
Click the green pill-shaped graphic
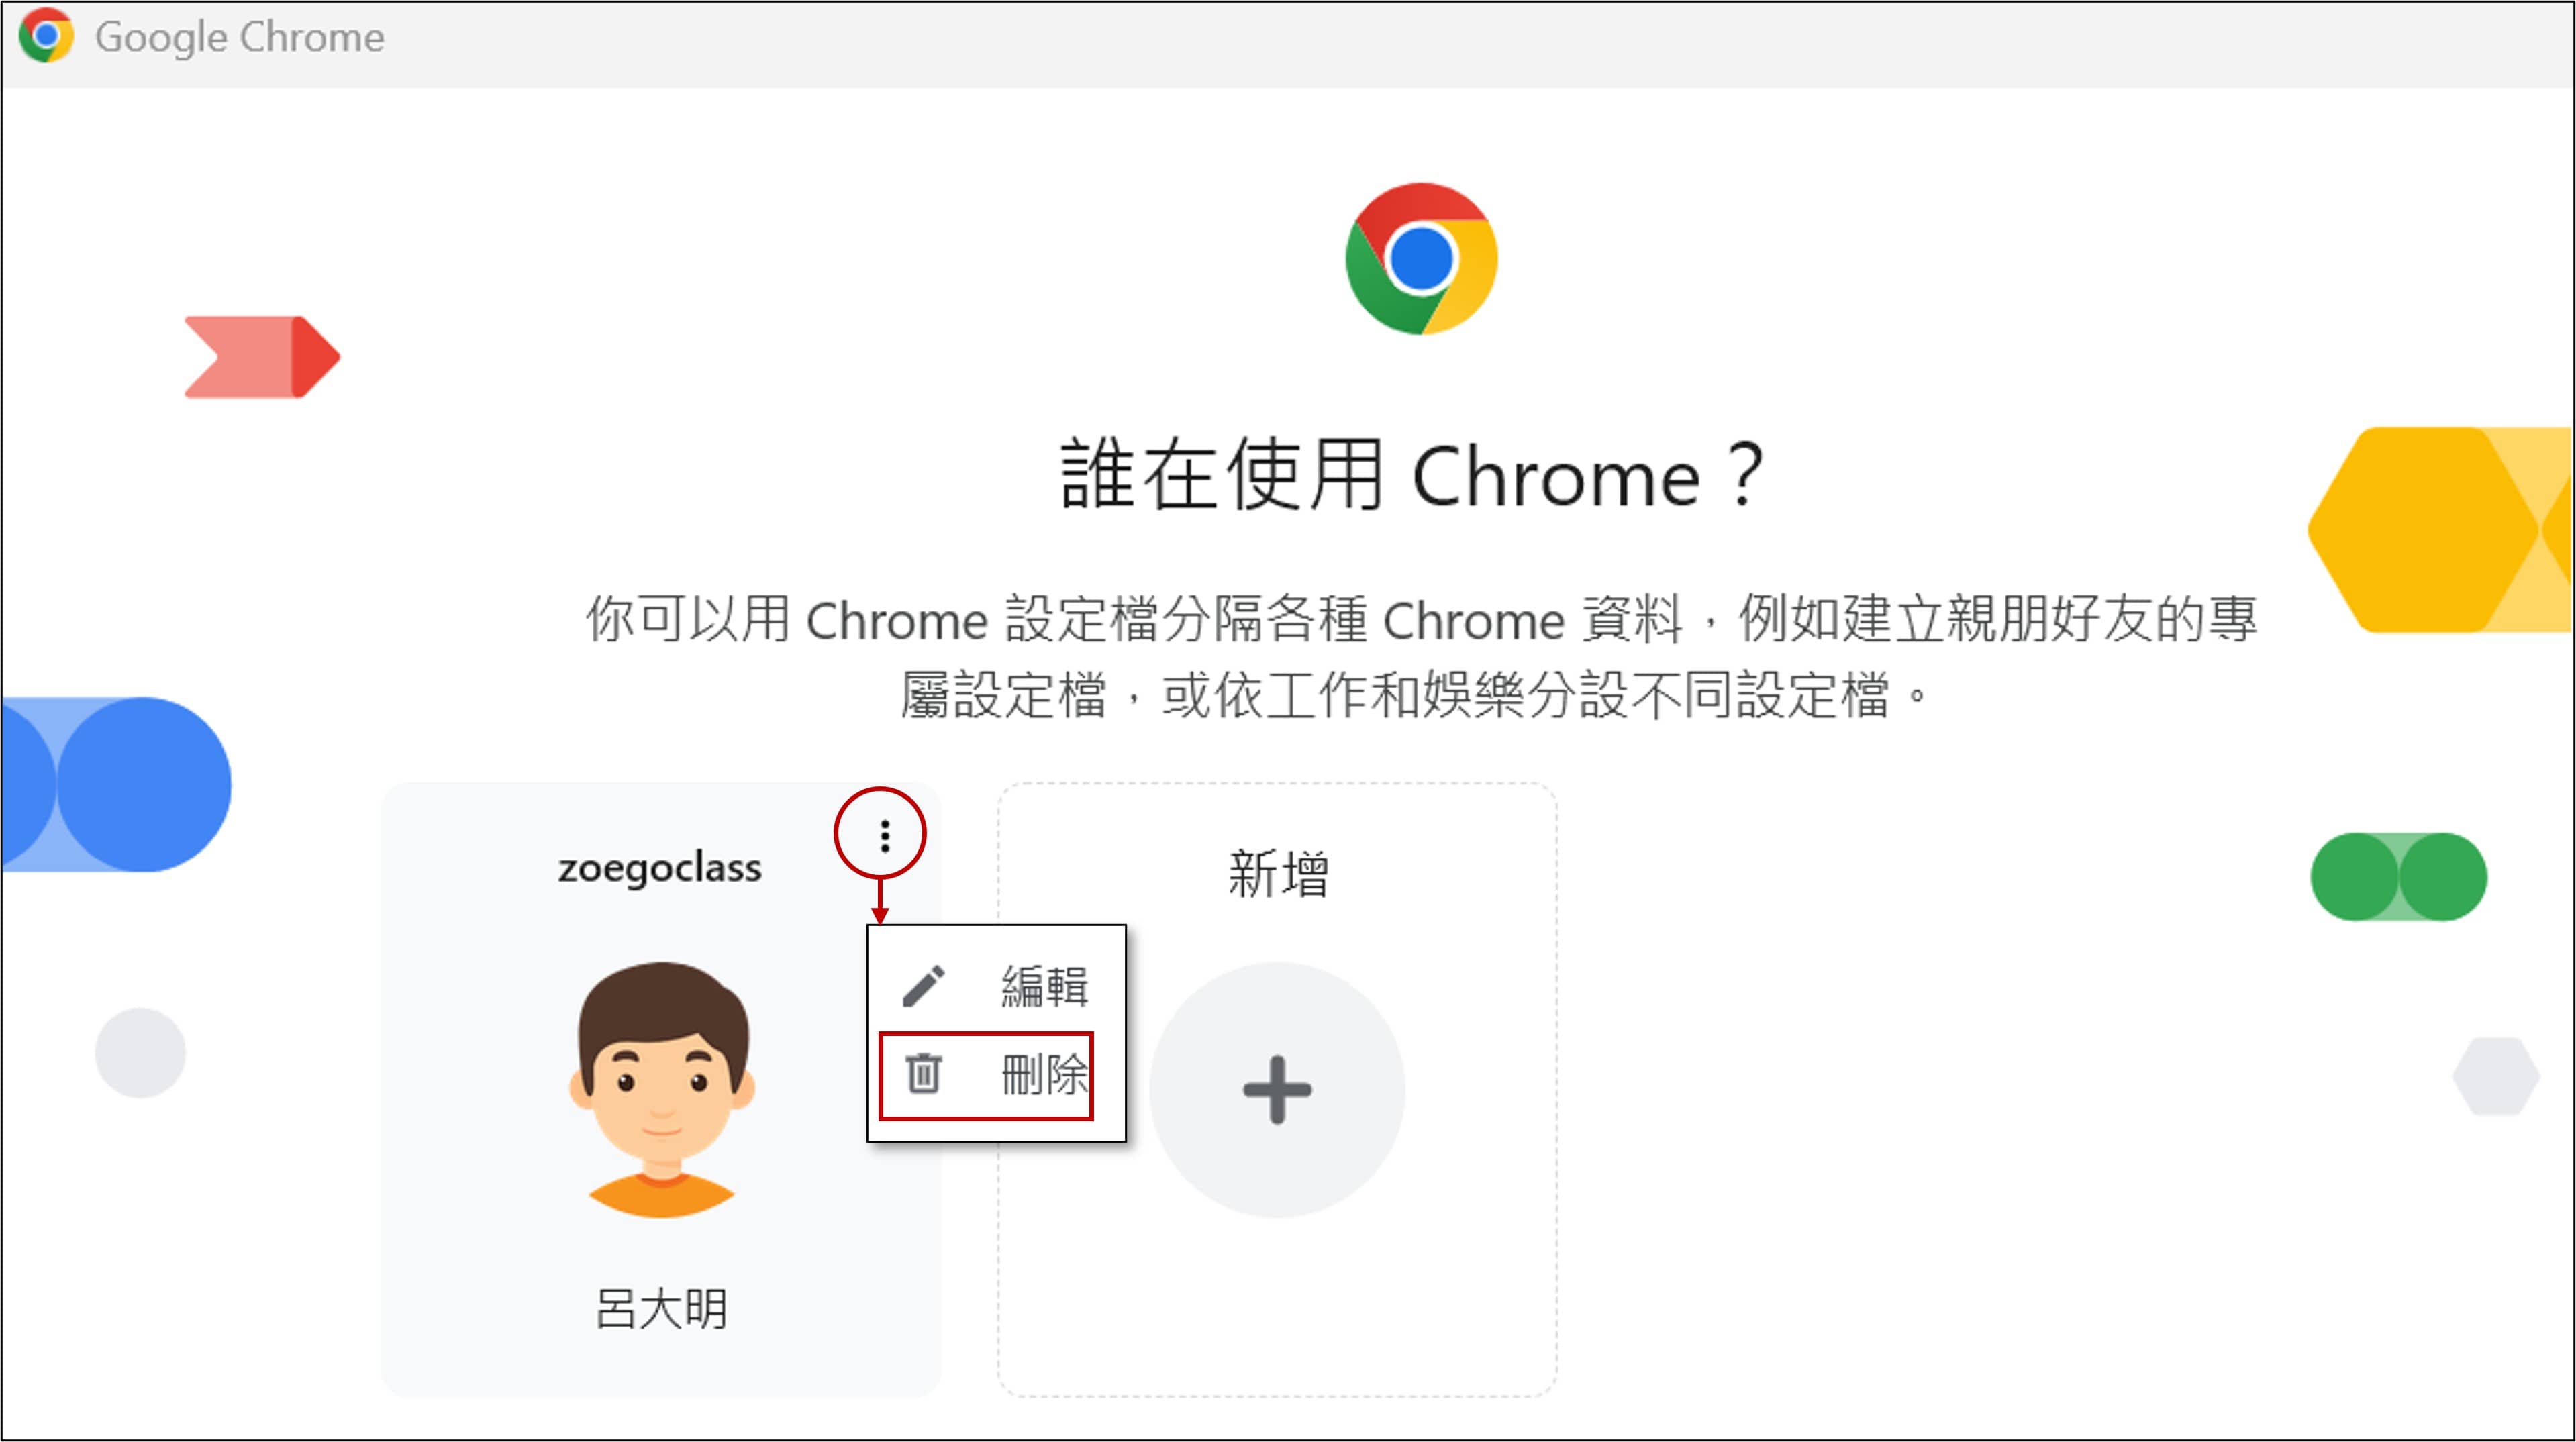(2398, 876)
